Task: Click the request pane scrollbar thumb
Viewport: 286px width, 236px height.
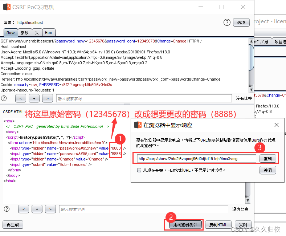Action: [252, 57]
